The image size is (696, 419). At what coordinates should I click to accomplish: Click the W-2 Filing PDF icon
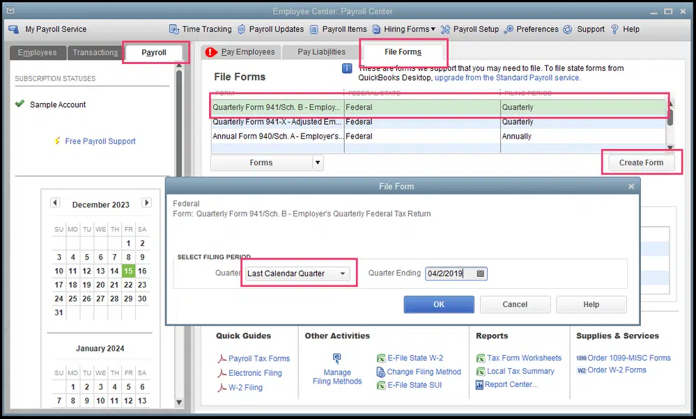(222, 388)
